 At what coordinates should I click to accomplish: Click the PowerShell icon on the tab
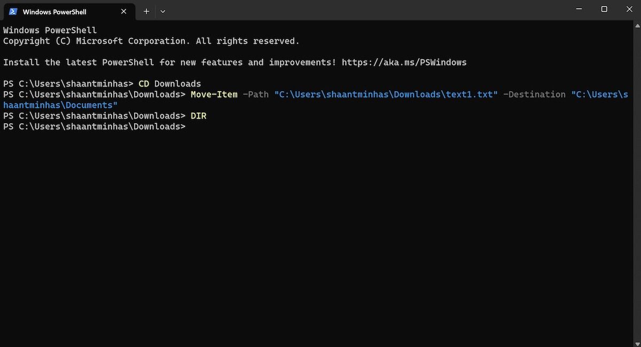click(x=13, y=11)
